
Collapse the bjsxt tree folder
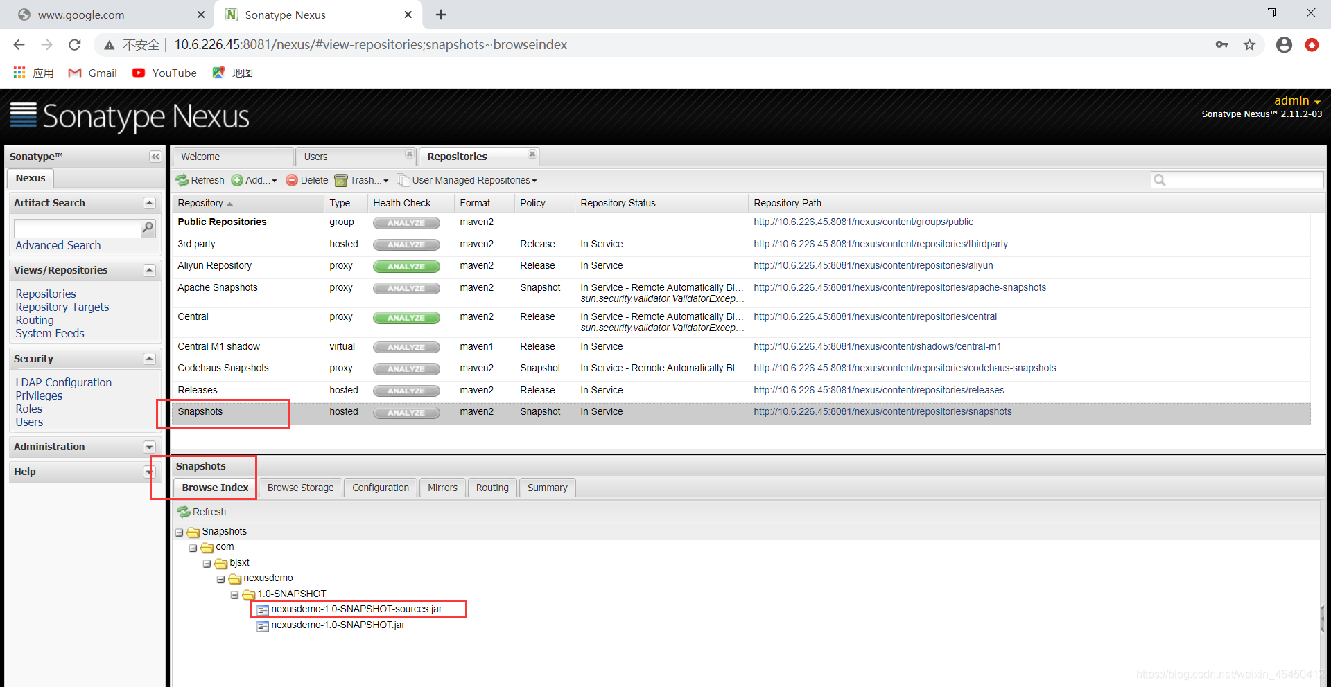207,564
